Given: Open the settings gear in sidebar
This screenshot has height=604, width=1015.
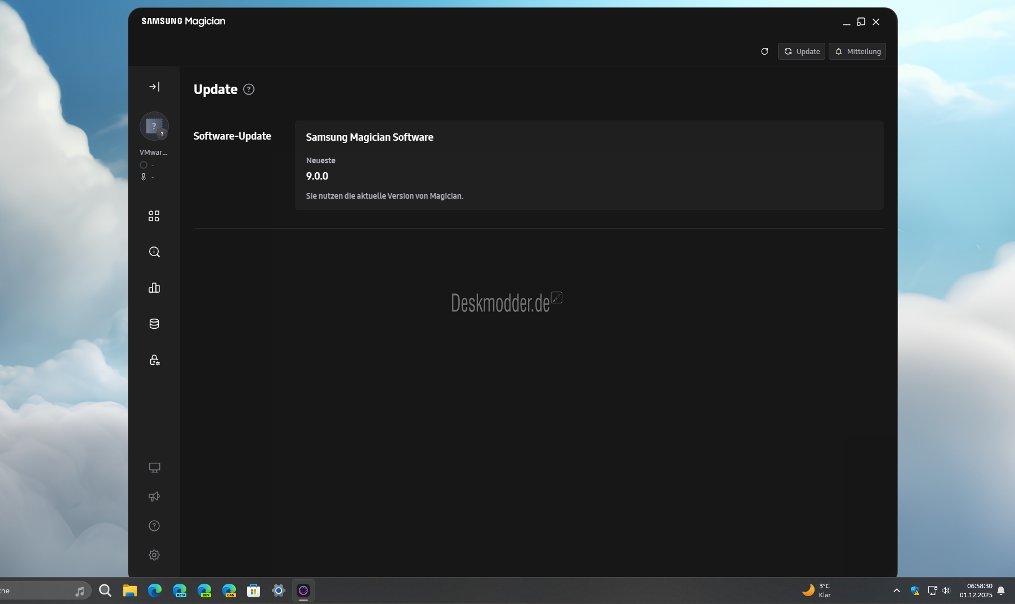Looking at the screenshot, I should click(x=154, y=555).
